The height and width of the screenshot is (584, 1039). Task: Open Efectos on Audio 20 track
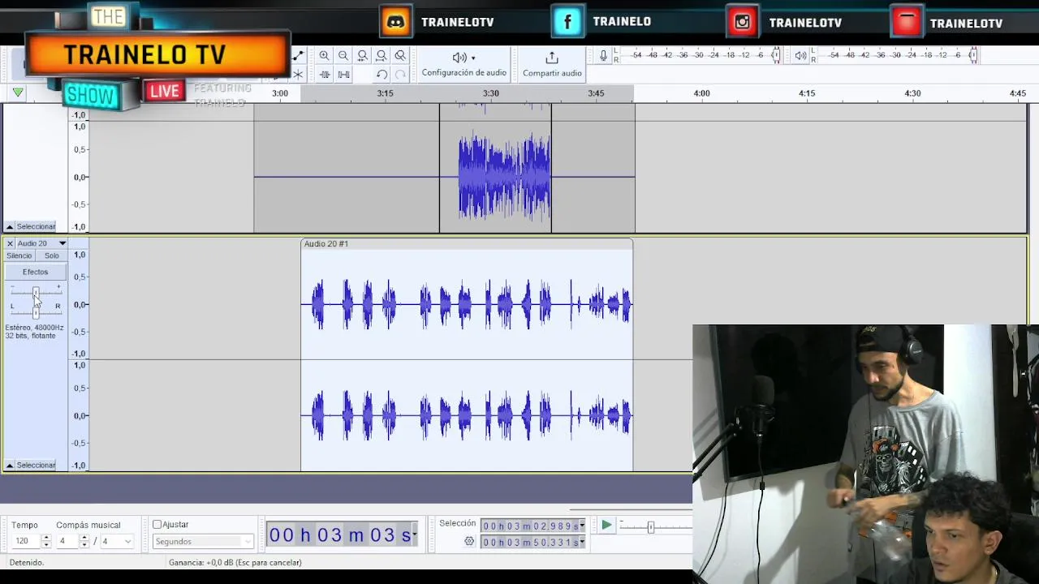[x=36, y=272]
